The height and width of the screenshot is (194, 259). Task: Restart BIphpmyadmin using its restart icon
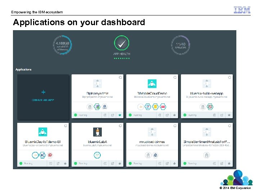click(105, 115)
